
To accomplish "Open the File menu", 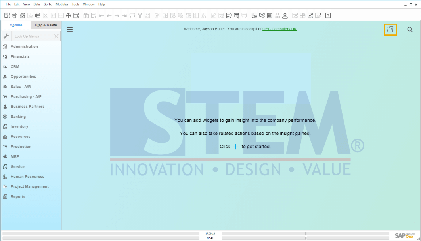I will [x=8, y=4].
